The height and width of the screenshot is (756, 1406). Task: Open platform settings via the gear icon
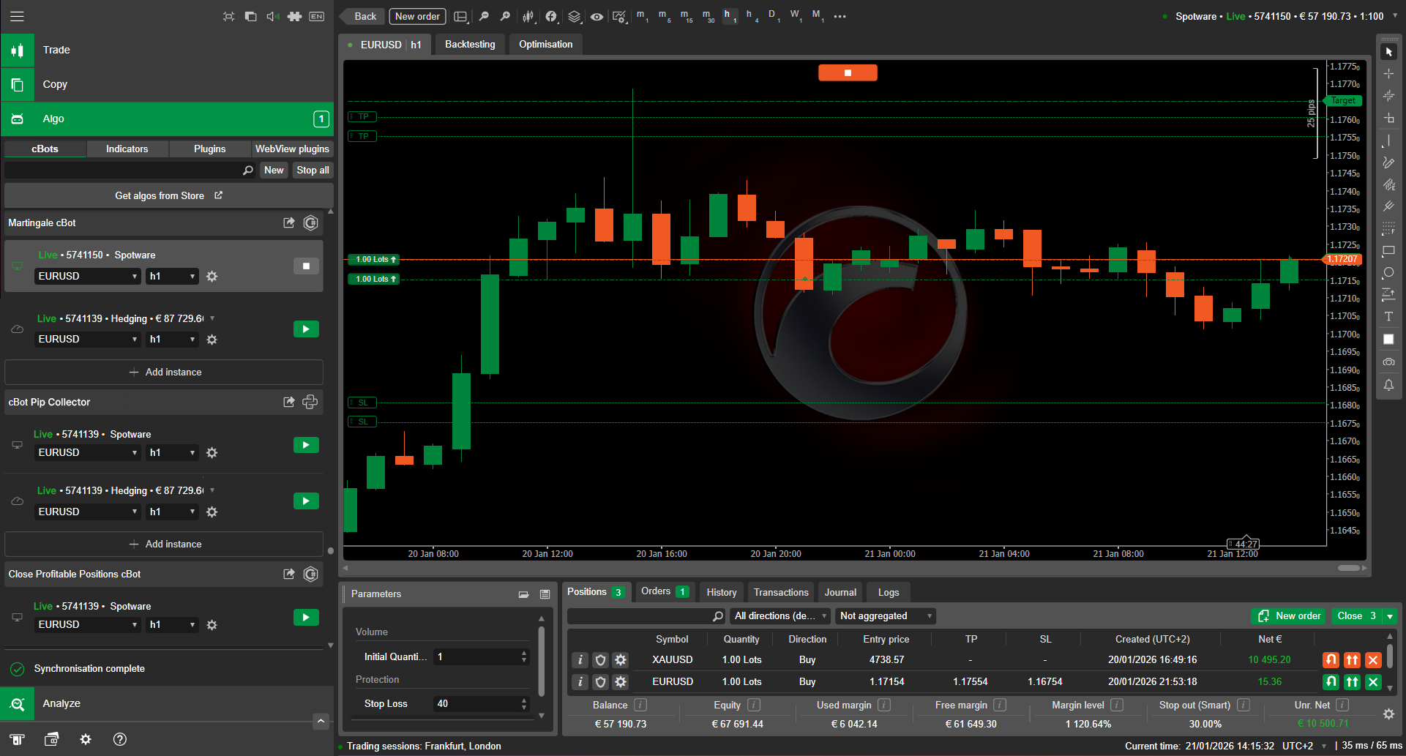point(86,740)
